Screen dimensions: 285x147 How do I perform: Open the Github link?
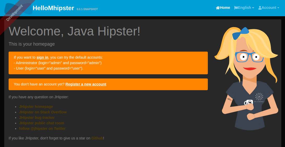97,138
